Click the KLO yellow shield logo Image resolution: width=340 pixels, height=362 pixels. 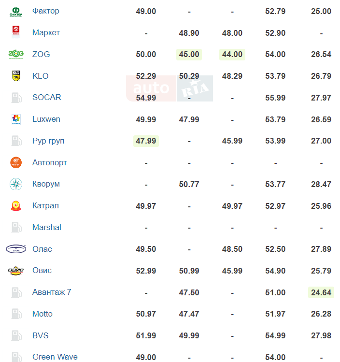coord(16,76)
